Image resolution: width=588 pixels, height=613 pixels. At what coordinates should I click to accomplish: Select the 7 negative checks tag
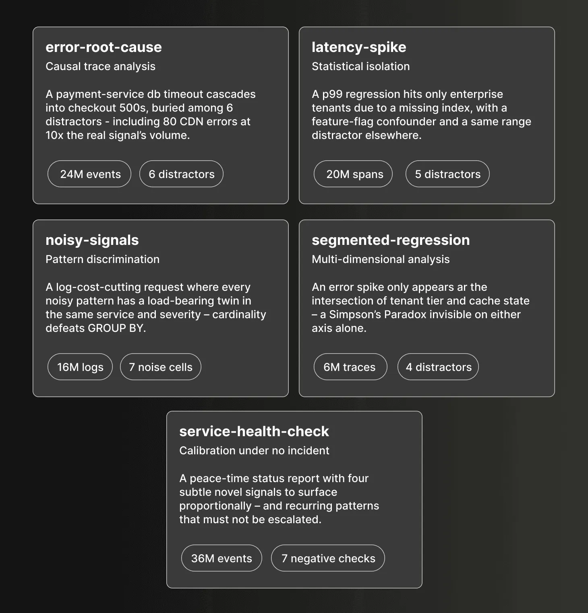click(328, 558)
